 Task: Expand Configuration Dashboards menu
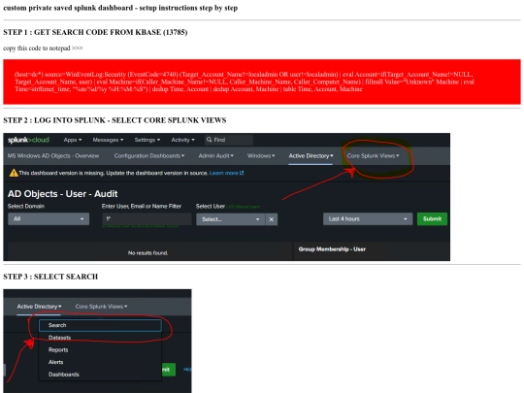click(149, 155)
